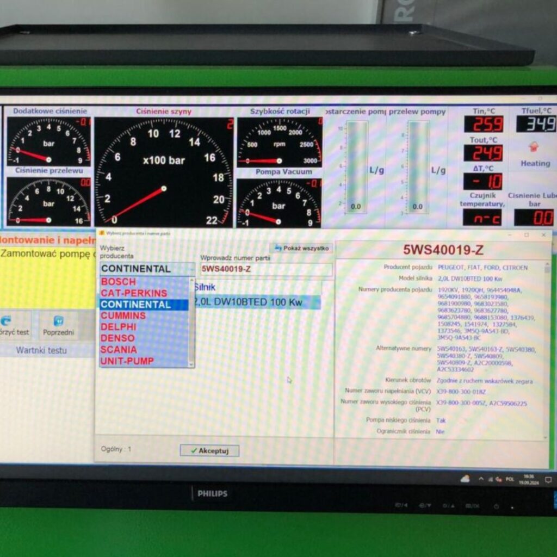Choose CONTINENTAL from the producer list
The image size is (557, 557).
(x=144, y=305)
